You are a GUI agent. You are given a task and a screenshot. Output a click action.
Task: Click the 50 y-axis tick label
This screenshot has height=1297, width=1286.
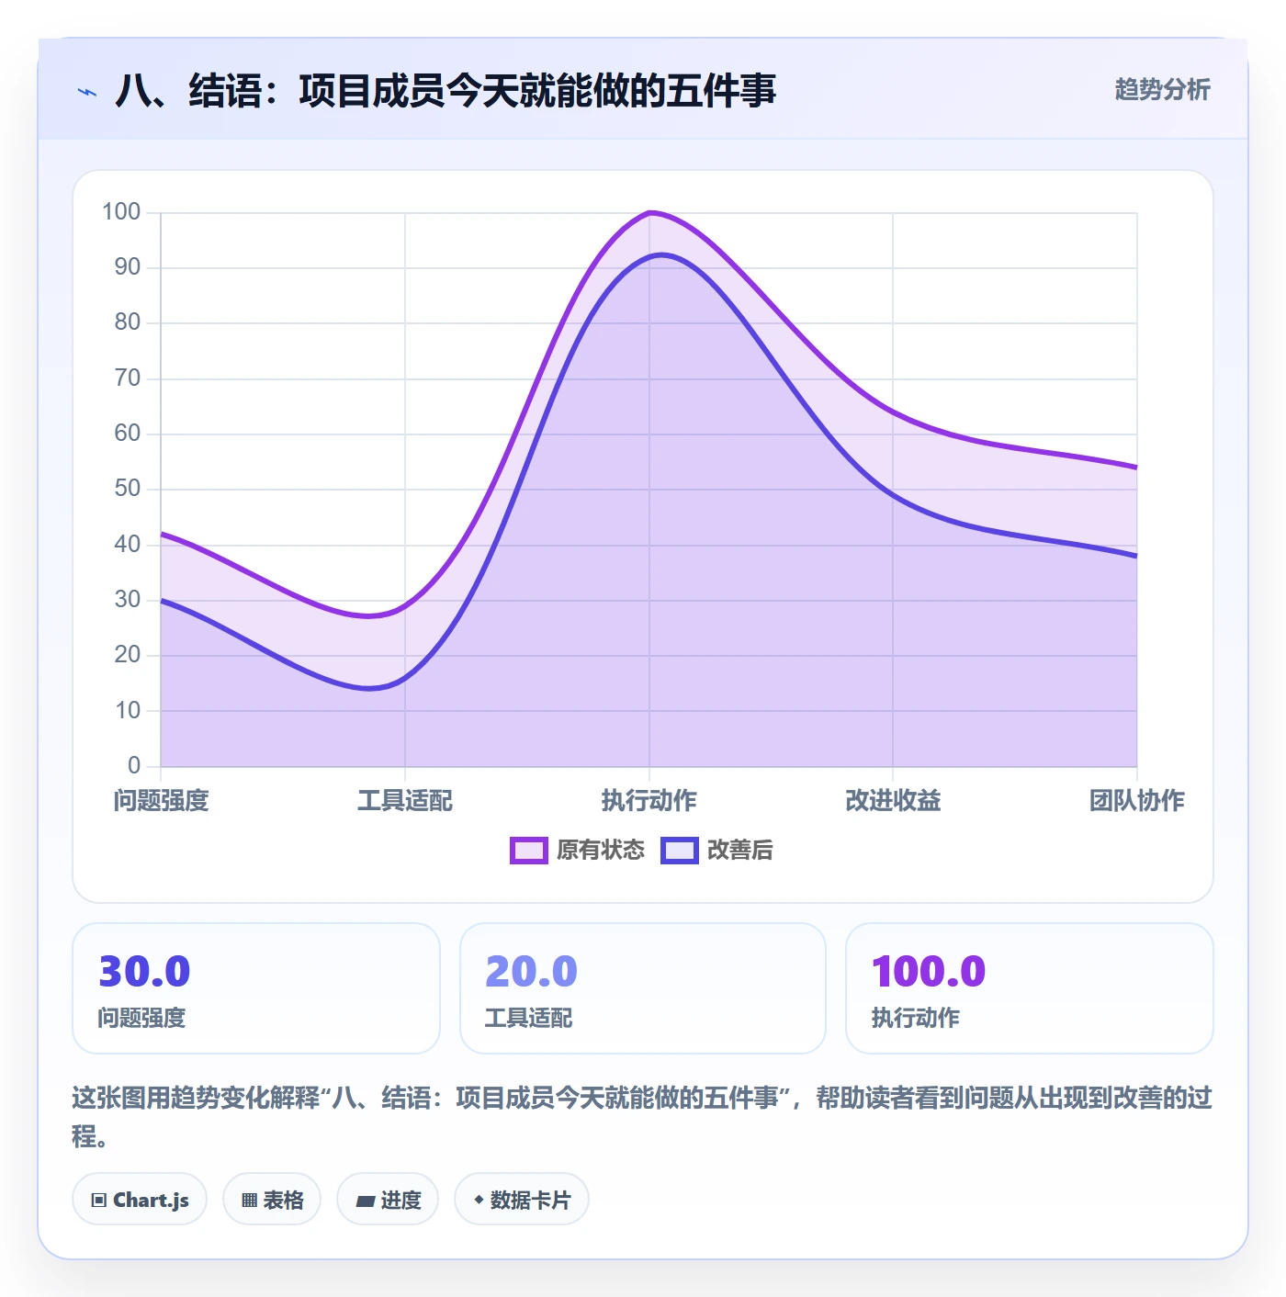128,489
